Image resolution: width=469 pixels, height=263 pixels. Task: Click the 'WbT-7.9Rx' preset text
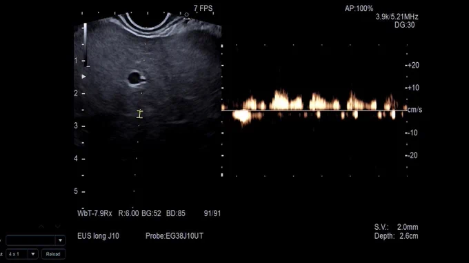coord(94,213)
